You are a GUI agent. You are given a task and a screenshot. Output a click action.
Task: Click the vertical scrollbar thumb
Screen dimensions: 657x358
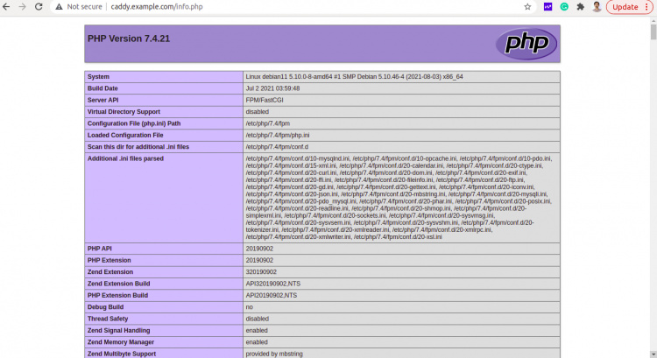point(653,33)
